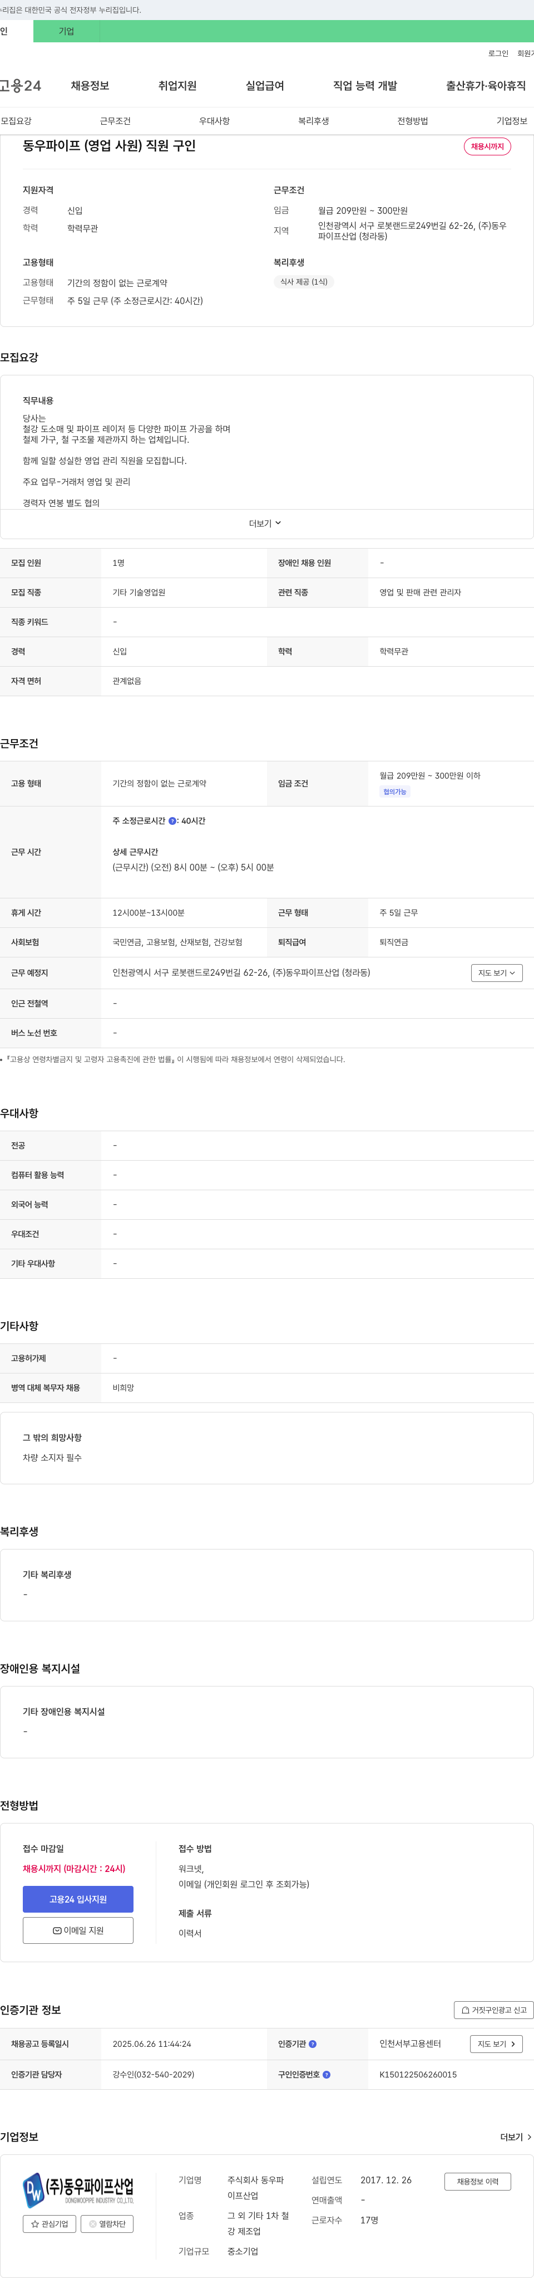
Task: Click the info icon beside 주 소정근로시간
Action: tap(172, 820)
